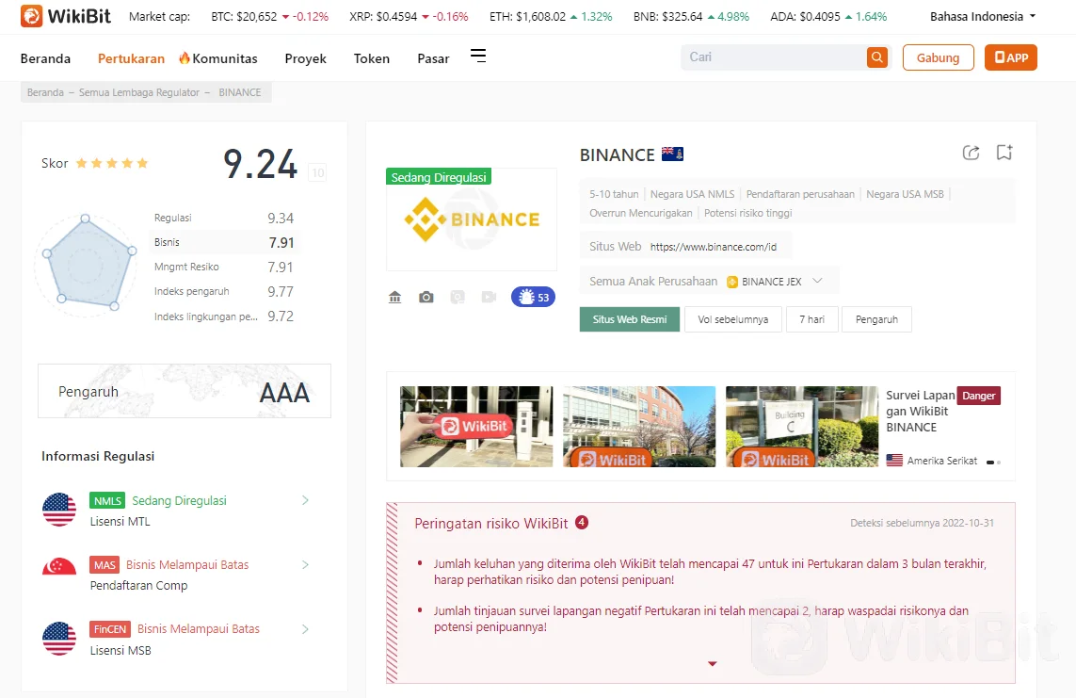The image size is (1076, 698).
Task: Click the Indeks lingkungan 9.72 row
Action: (224, 317)
